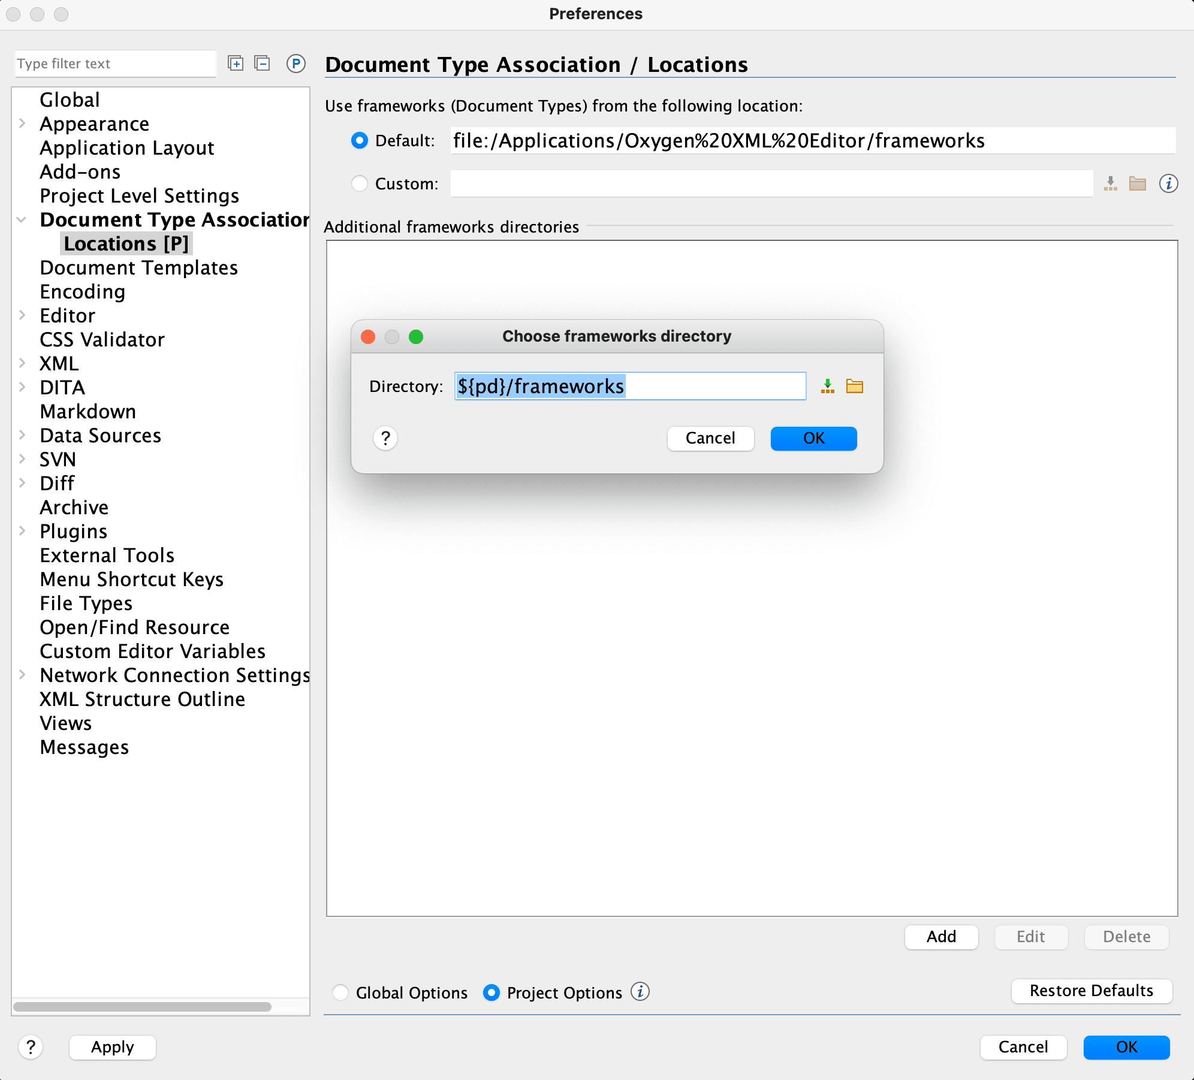Click the Restore Defaults button
This screenshot has height=1080, width=1194.
coord(1091,991)
